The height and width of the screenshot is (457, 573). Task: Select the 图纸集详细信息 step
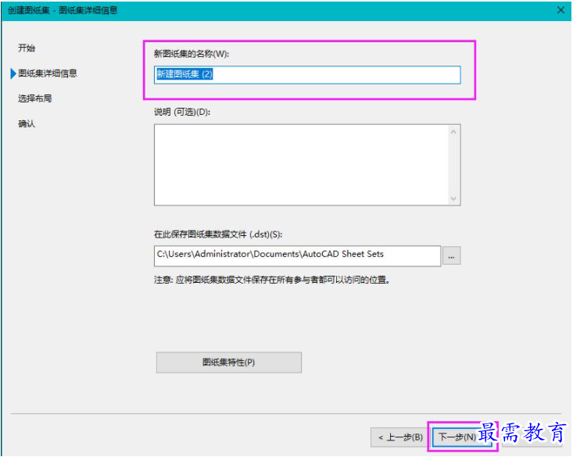tap(48, 73)
